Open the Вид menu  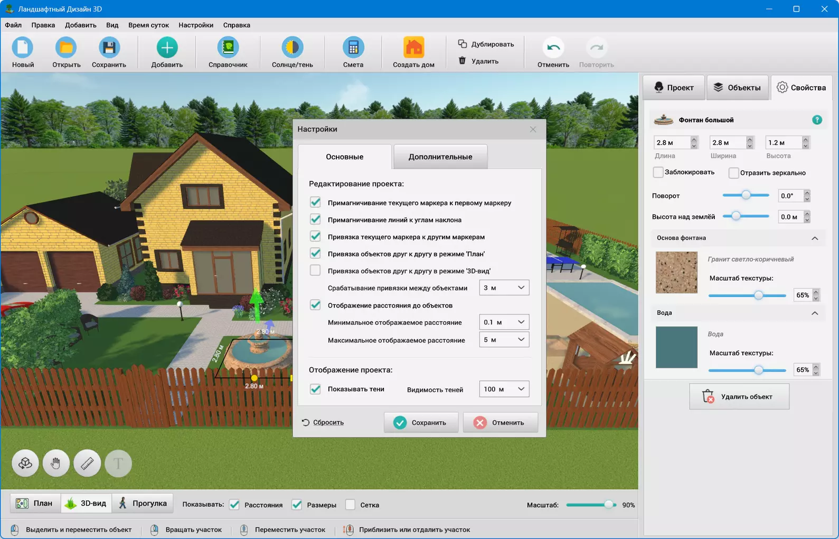pyautogui.click(x=112, y=25)
